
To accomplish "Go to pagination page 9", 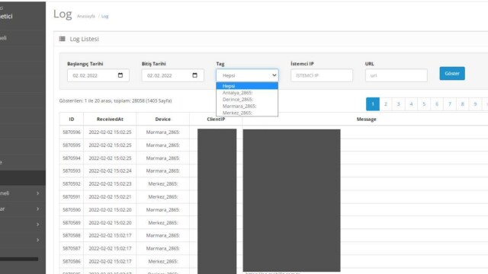I will pos(475,104).
